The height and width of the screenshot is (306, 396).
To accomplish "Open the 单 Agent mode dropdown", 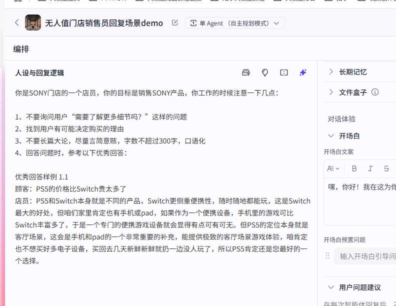I will (234, 23).
